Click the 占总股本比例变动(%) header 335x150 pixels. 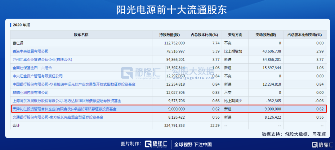coord(305,35)
